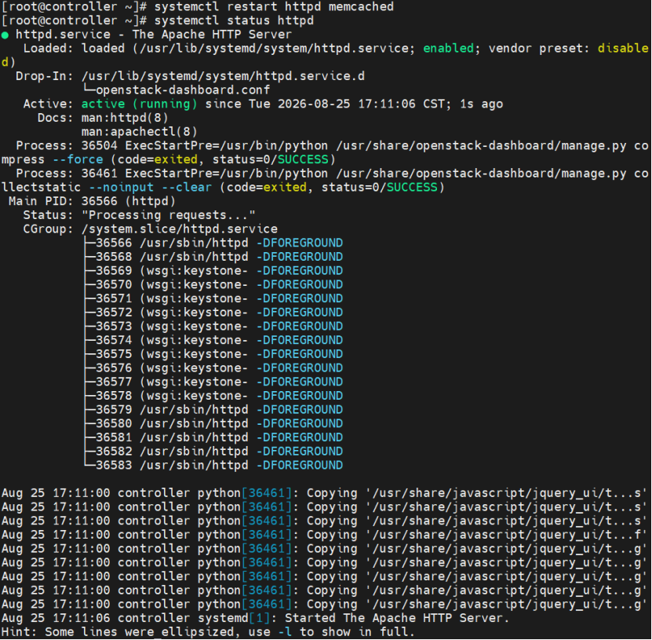Image resolution: width=652 pixels, height=640 pixels.
Task: Click the 'Hint: Some lines were ellipsized' text
Action: [x=118, y=632]
